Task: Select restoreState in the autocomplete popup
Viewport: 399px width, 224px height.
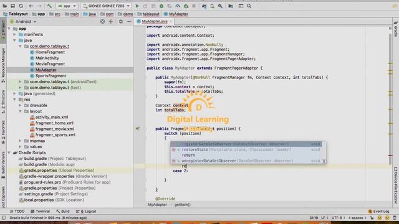Action: 246,149
